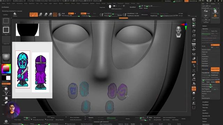Screen dimensions: 223x125
Task: Toggle the orange Smt button
Action: click(x=215, y=45)
